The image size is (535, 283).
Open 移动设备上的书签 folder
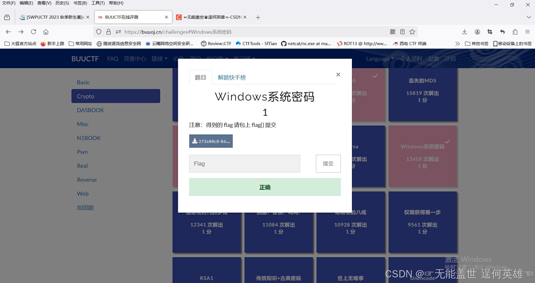(x=512, y=44)
